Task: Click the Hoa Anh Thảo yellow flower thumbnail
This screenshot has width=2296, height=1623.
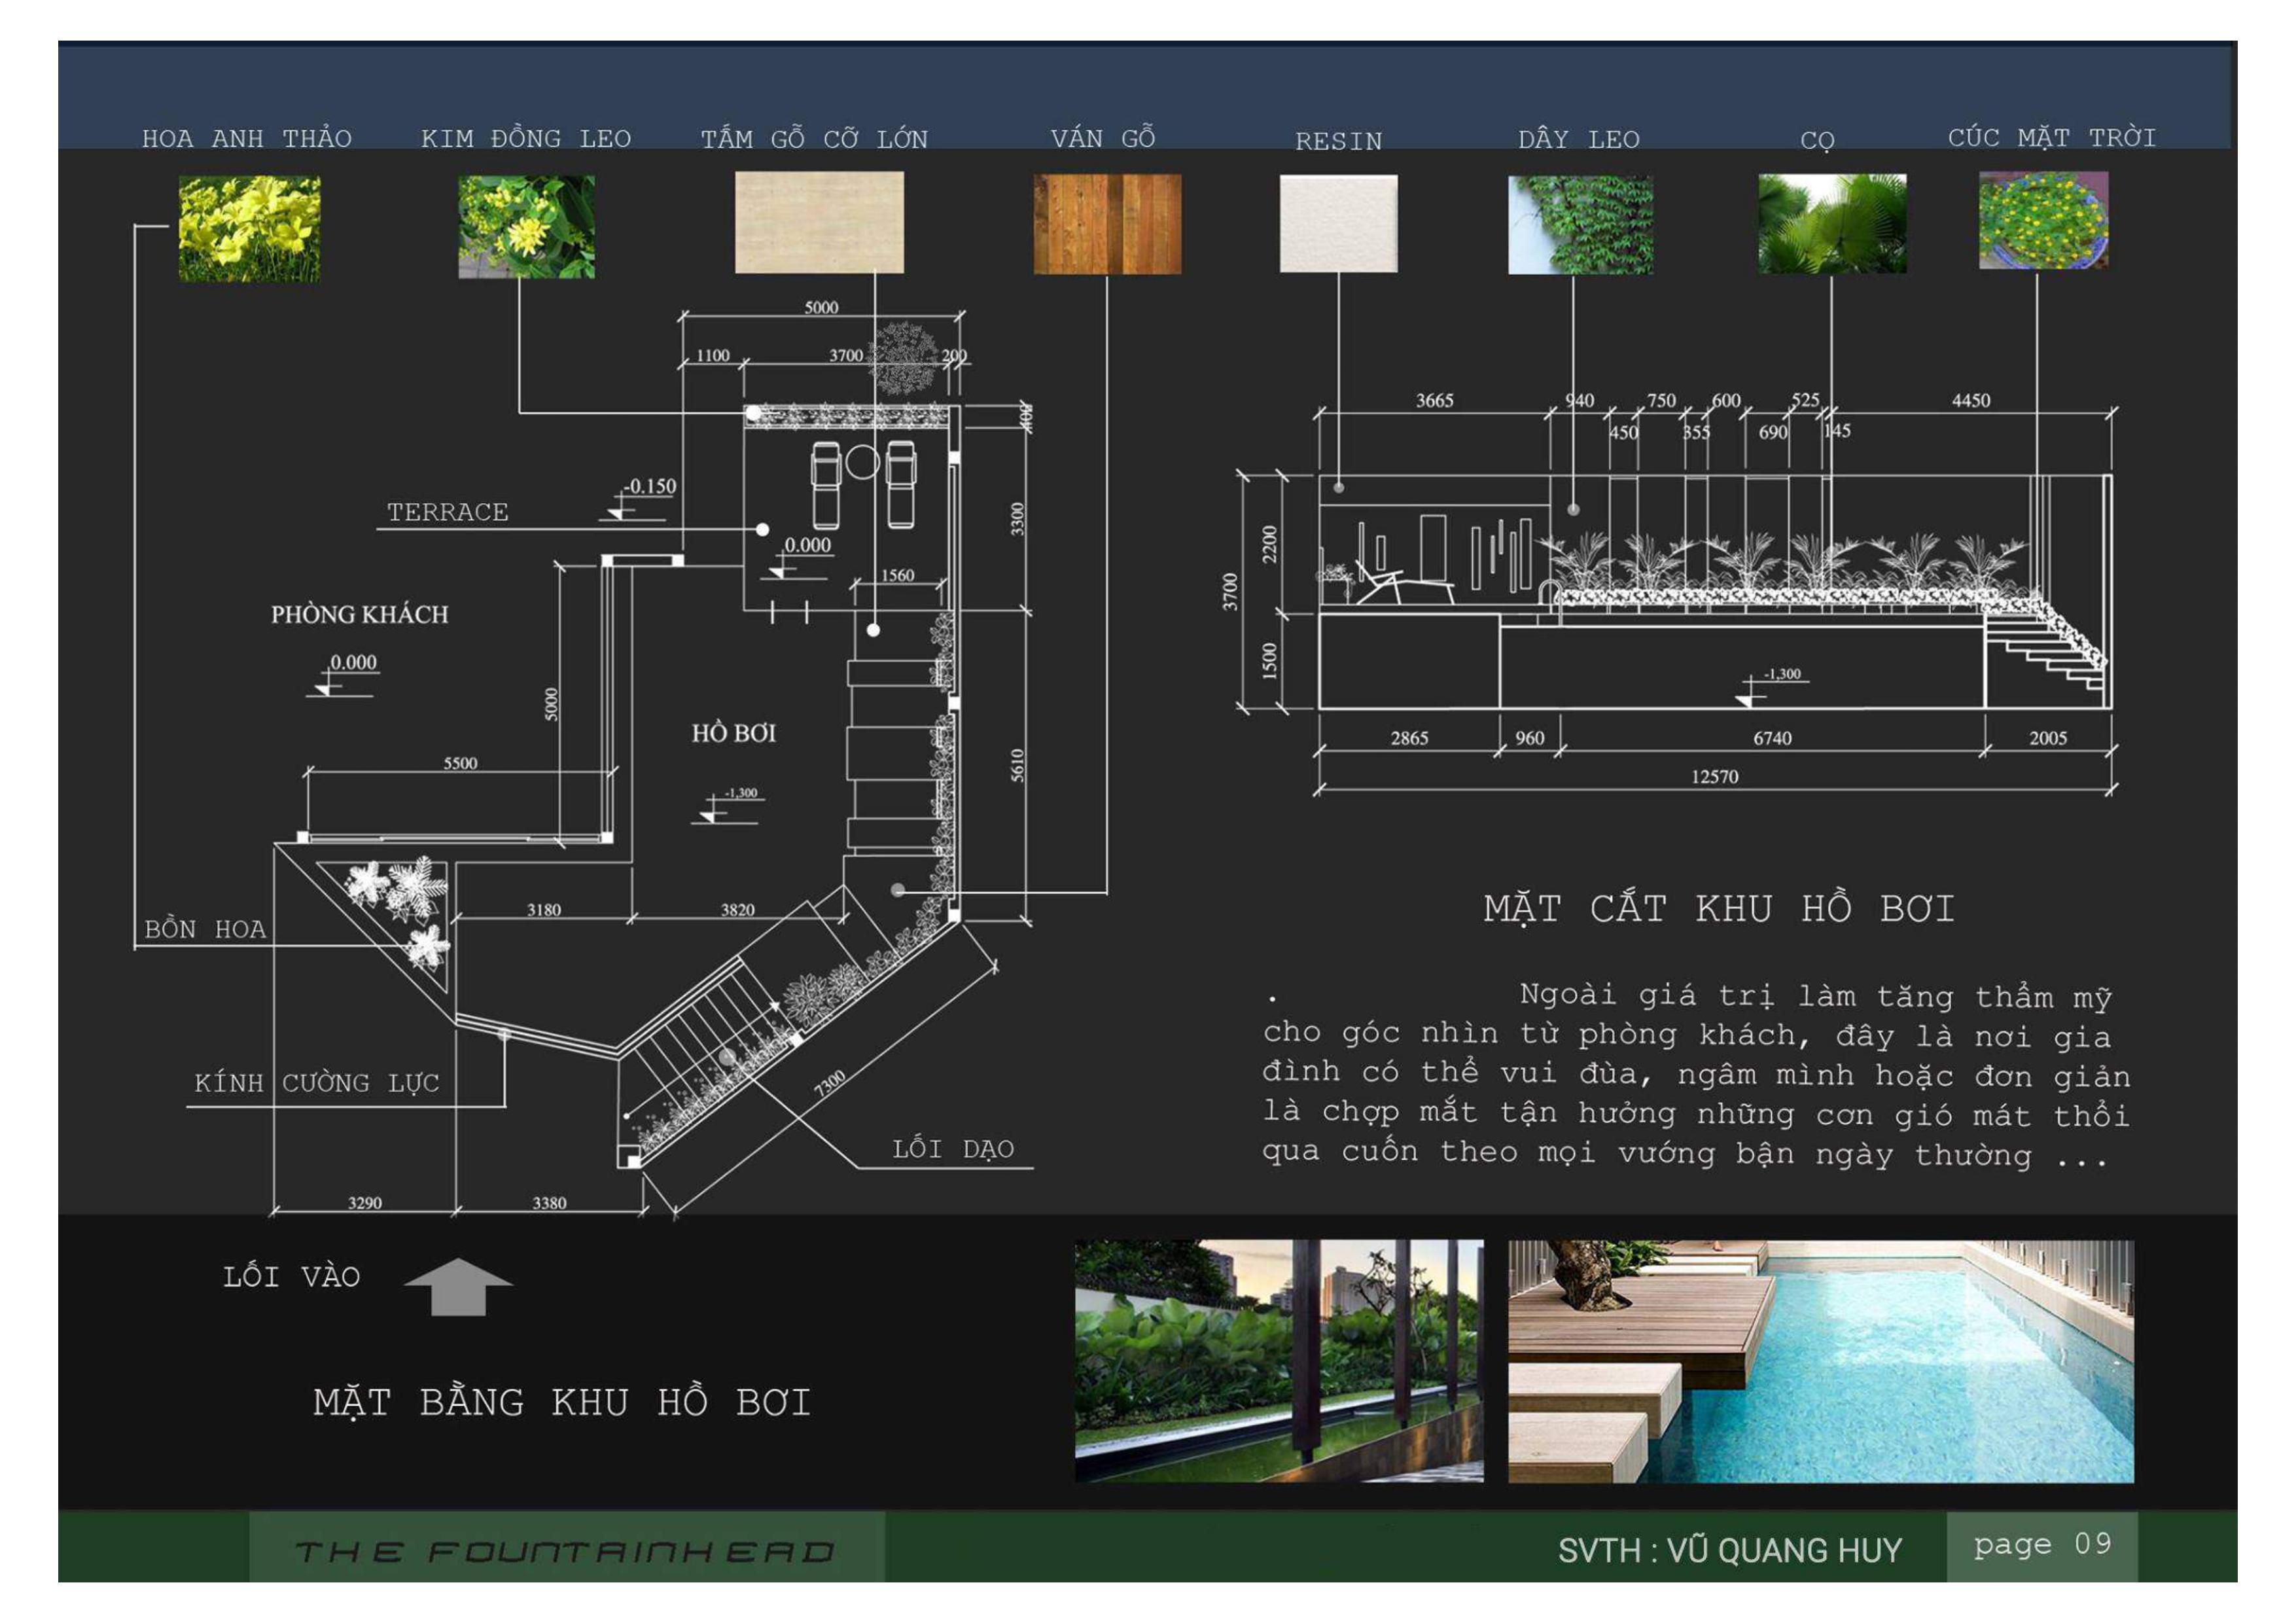Action: coord(249,228)
